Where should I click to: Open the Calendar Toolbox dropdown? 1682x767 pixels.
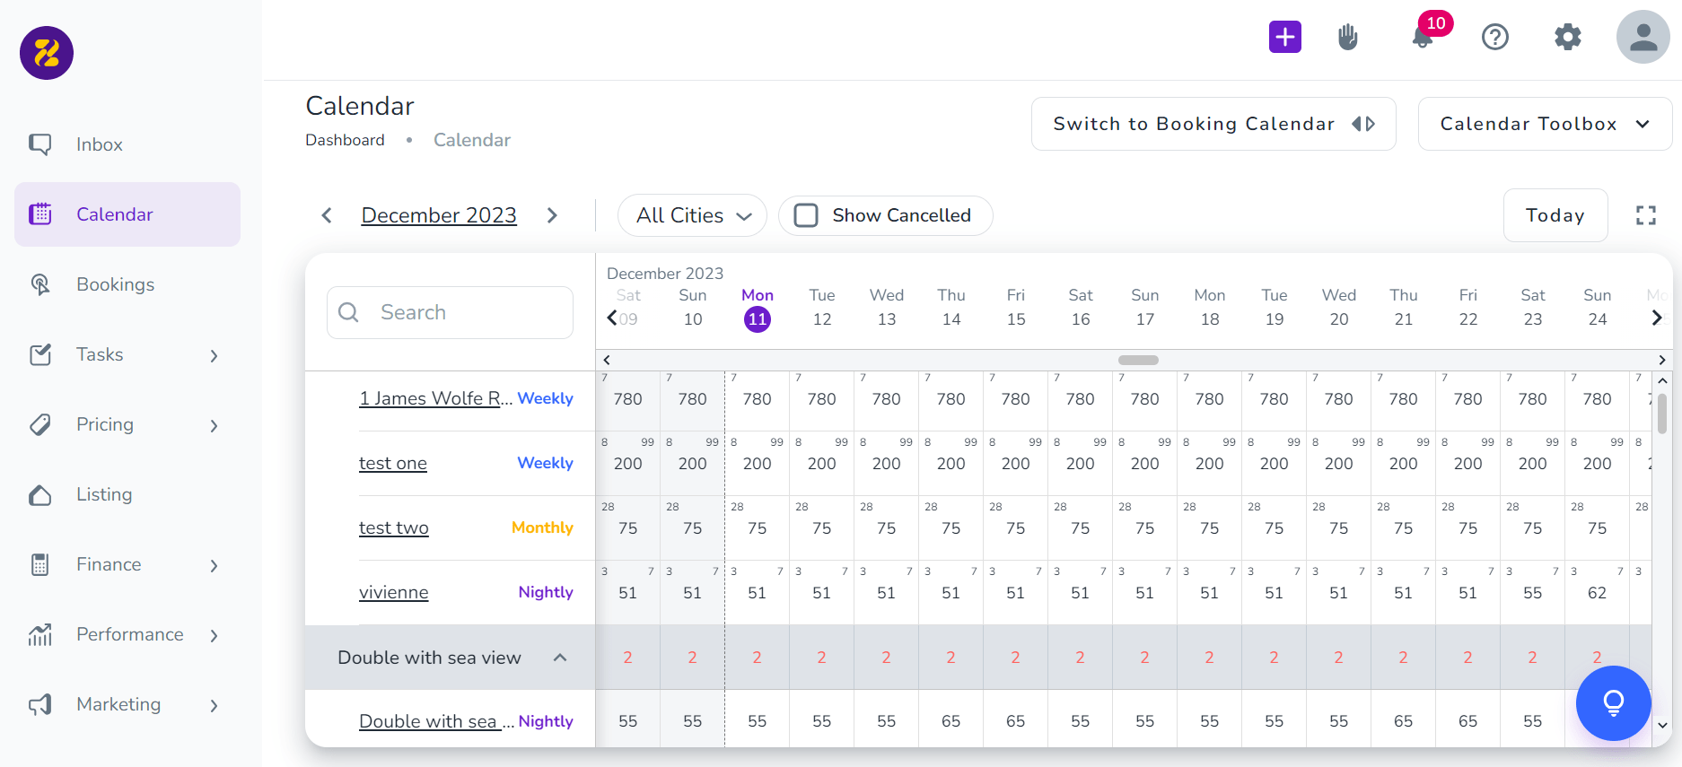coord(1545,124)
